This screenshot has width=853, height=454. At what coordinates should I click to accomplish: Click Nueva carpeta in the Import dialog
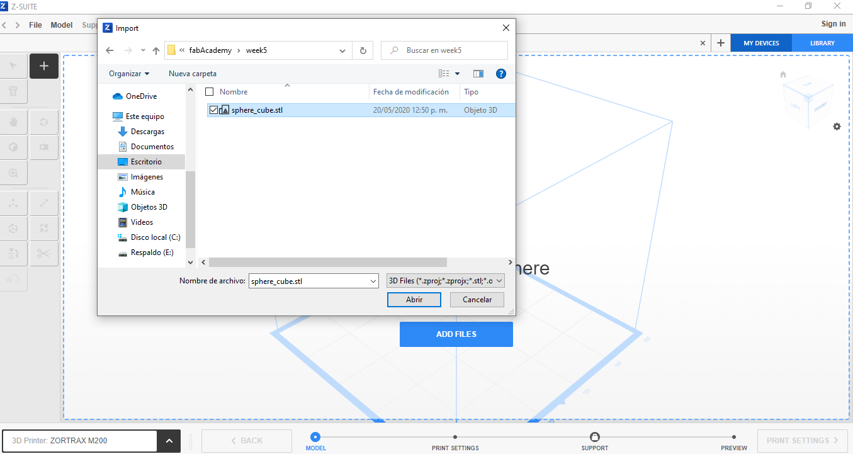(x=193, y=74)
